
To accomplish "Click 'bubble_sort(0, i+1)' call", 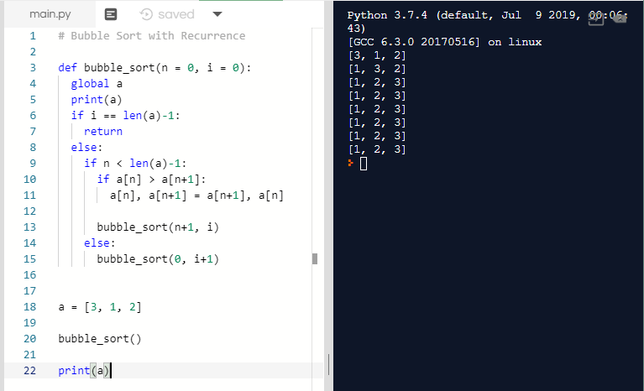I will click(x=158, y=259).
